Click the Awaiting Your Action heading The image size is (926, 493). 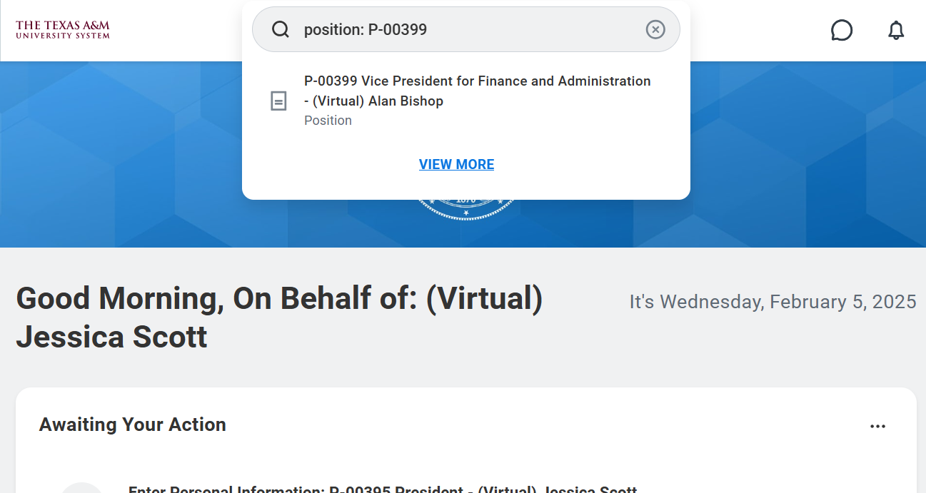133,425
